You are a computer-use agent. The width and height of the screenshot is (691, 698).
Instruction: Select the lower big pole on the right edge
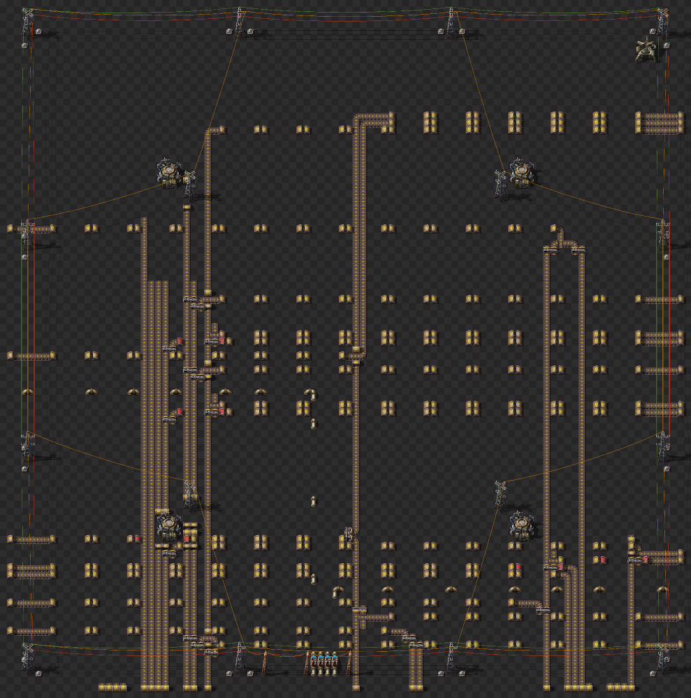pyautogui.click(x=663, y=444)
